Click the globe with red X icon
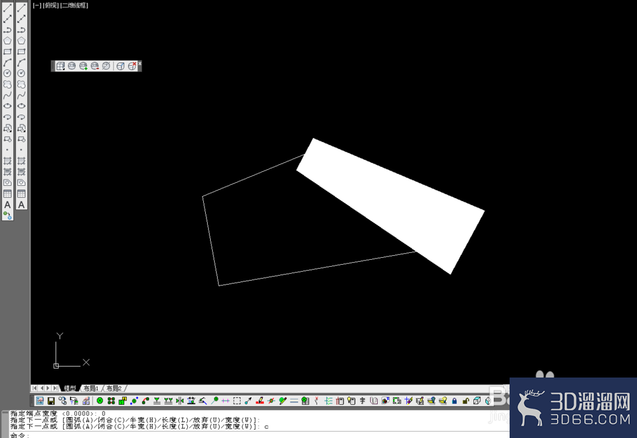Image resolution: width=637 pixels, height=438 pixels. point(132,66)
